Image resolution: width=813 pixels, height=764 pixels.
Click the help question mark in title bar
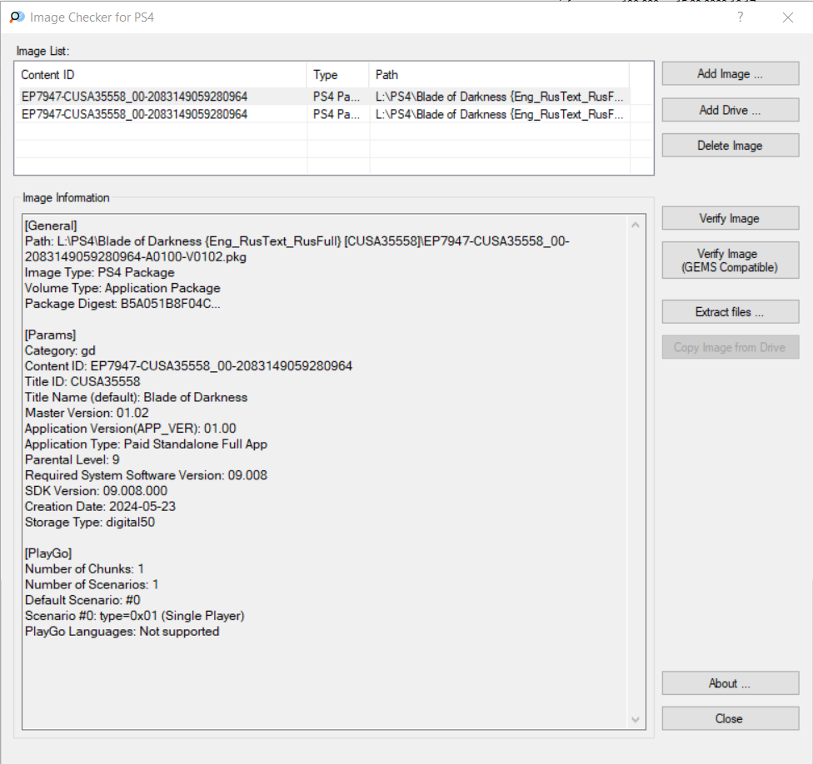pyautogui.click(x=741, y=17)
